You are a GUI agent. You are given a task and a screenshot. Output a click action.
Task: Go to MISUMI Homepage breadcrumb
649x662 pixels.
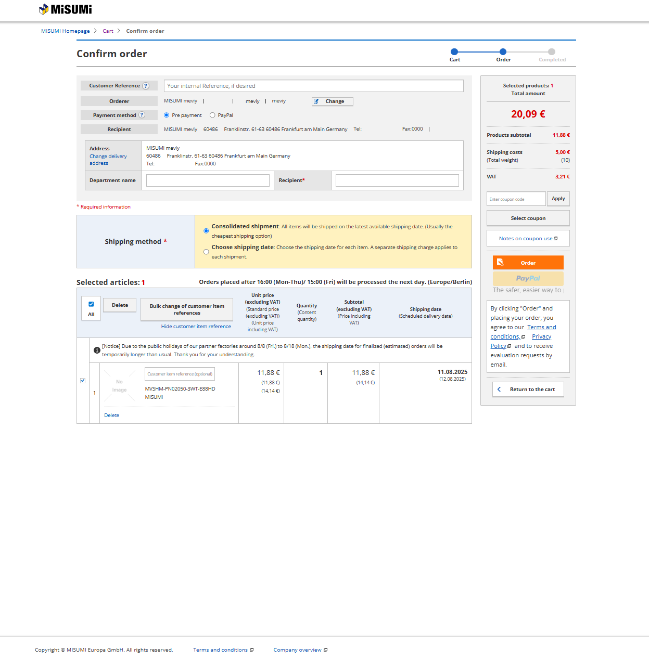[x=66, y=31]
